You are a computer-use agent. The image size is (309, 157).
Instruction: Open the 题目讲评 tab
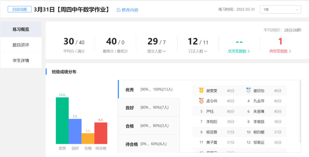[21, 45]
